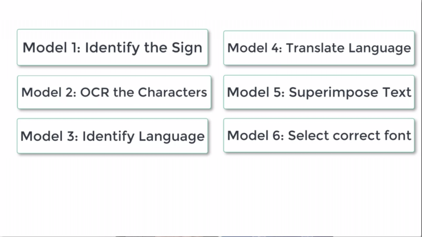Open the Model 4: Translate Language box

pos(319,48)
